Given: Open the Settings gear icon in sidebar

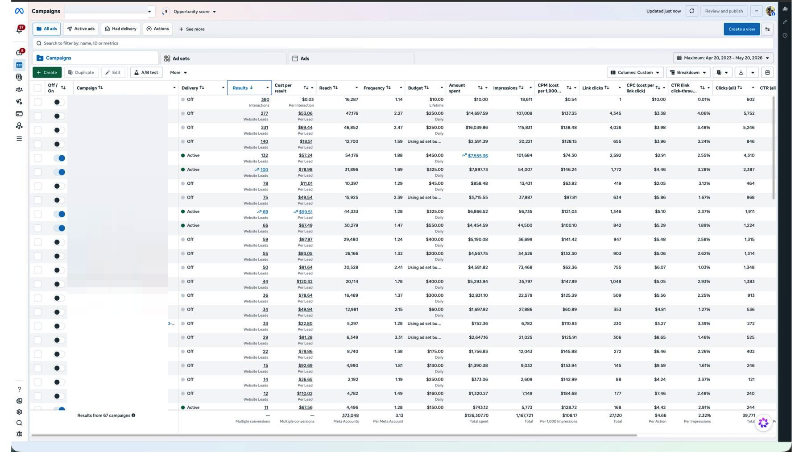Looking at the screenshot, I should 19,412.
